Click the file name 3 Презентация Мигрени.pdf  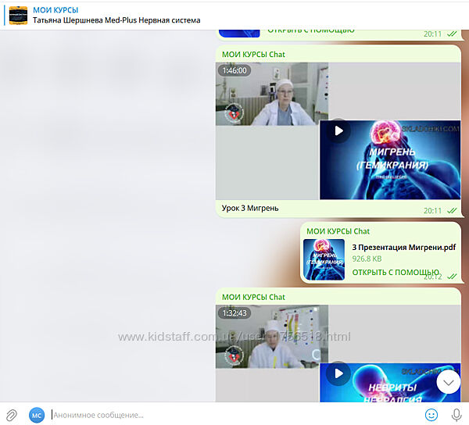click(x=403, y=247)
